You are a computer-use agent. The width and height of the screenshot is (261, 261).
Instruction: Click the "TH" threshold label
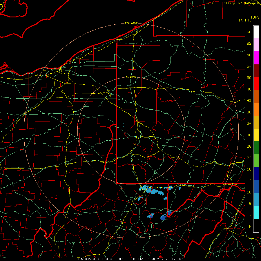click(x=249, y=226)
